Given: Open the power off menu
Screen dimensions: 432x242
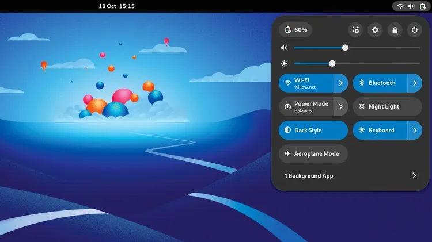Looking at the screenshot, I should [414, 30].
